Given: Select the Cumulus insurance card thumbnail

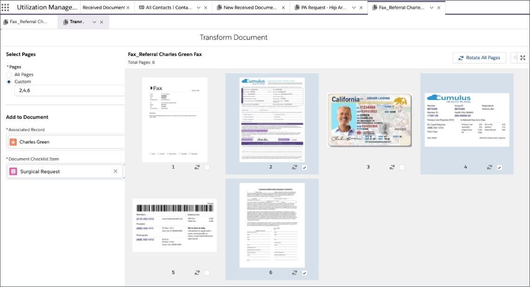Looking at the screenshot, I should pos(467,120).
